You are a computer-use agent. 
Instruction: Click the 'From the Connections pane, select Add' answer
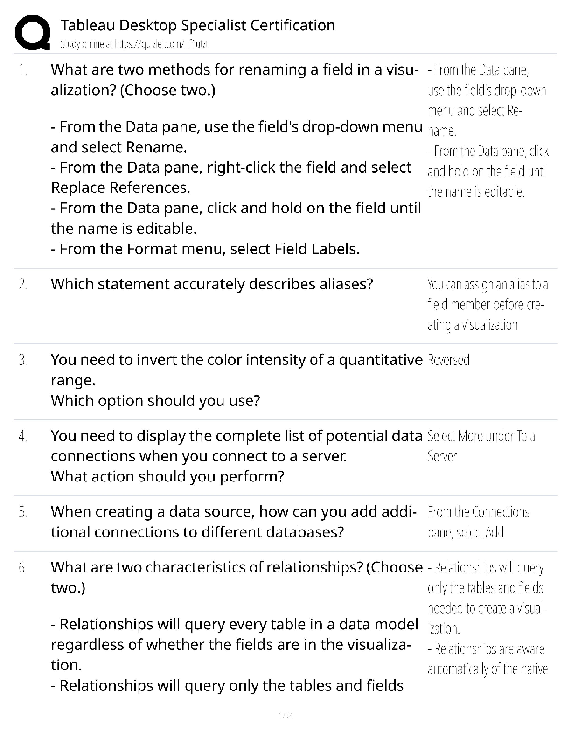click(478, 522)
